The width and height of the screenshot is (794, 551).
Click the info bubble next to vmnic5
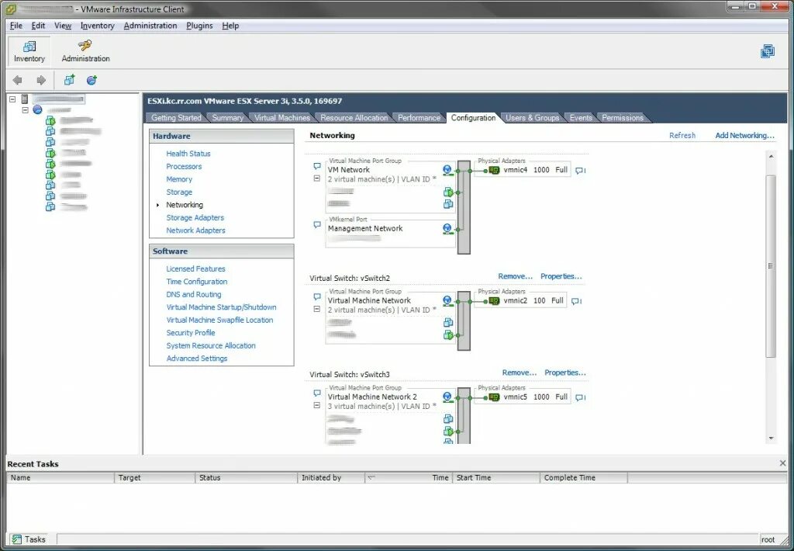coord(580,397)
